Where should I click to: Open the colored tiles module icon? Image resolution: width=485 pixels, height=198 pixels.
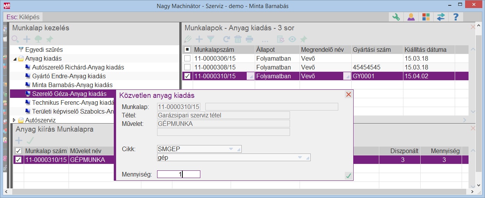point(426,17)
